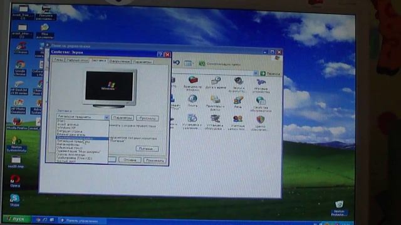Open the Control Panel address bar dropdown
Screen dimensions: 401x225
click(256, 73)
